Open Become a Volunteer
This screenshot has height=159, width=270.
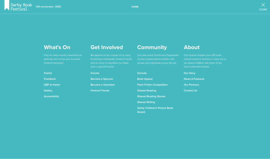point(103,85)
